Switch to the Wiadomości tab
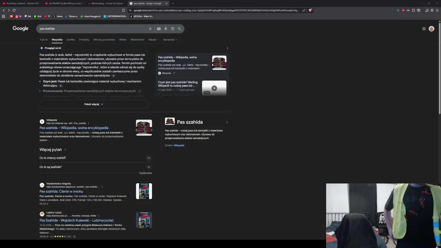The image size is (441, 248). click(137, 40)
